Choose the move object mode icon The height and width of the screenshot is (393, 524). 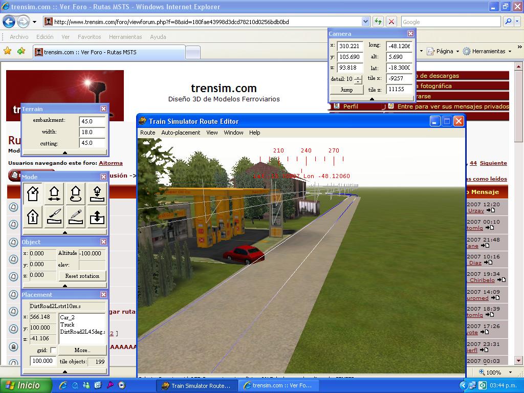54,194
